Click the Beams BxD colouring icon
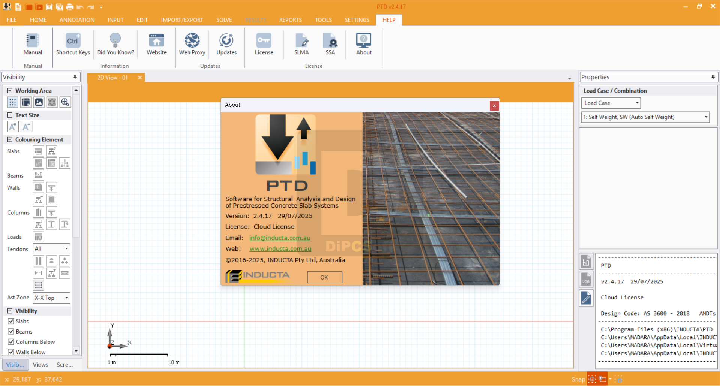This screenshot has width=720, height=386. click(38, 175)
